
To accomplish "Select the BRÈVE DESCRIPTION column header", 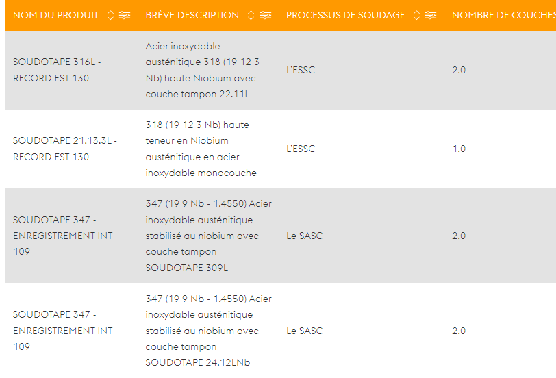I will point(192,15).
